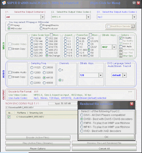
Task: Click the >>> arrows in Output panel
Action: click(130, 92)
